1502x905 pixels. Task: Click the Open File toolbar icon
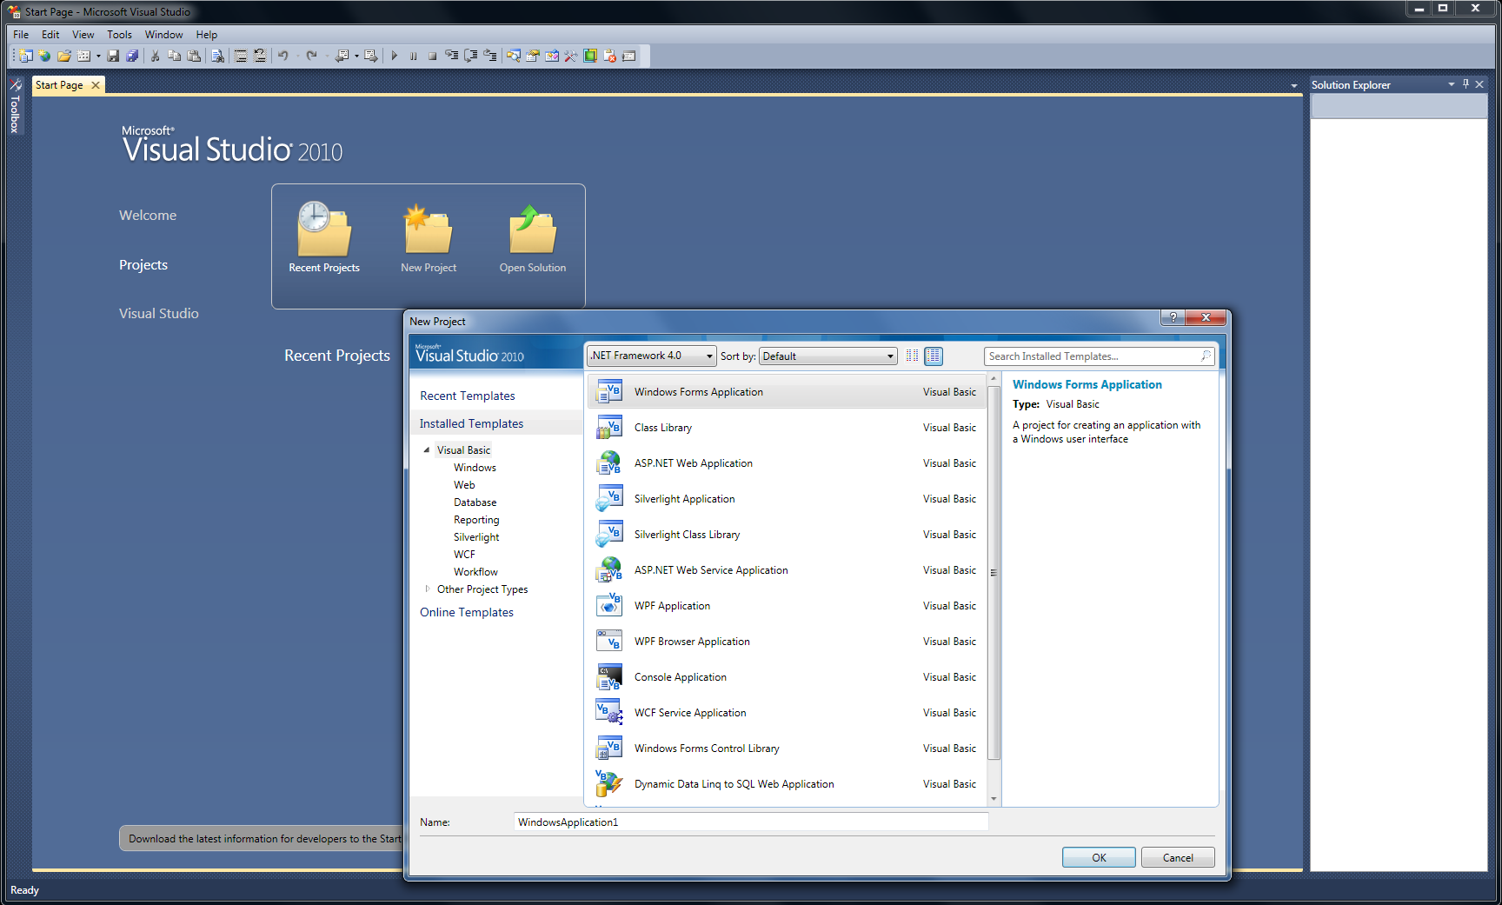tap(64, 56)
